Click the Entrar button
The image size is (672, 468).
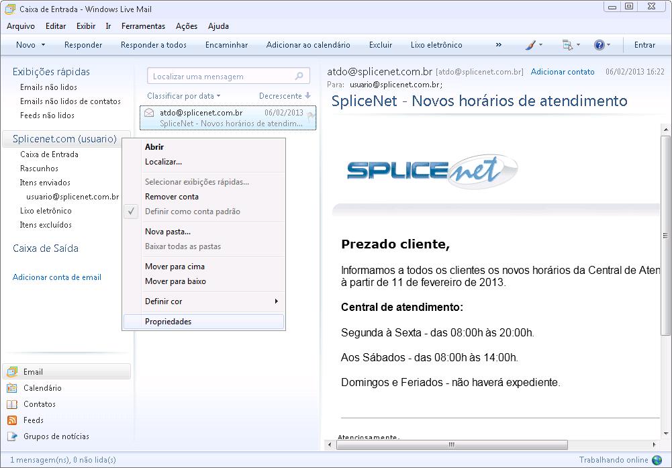click(644, 45)
